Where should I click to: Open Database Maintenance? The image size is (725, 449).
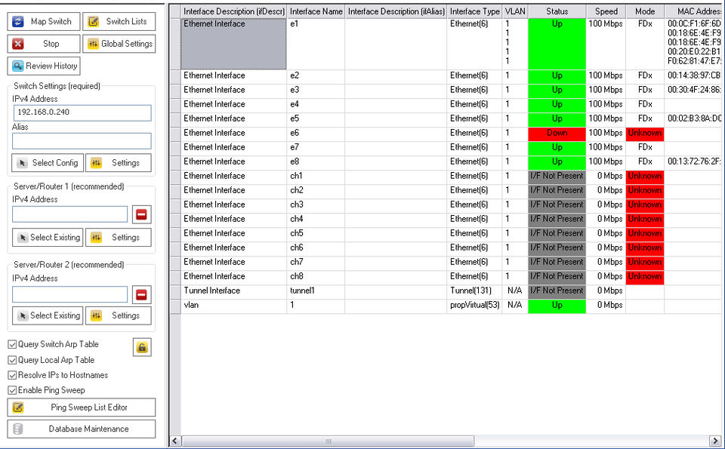(82, 429)
